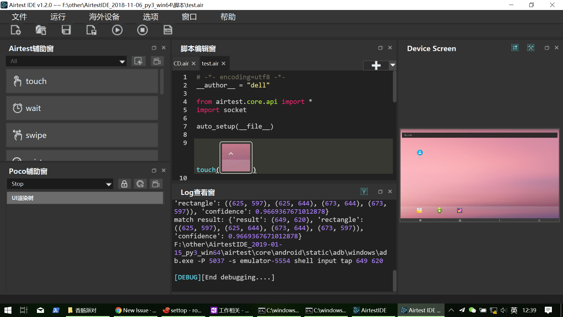The height and width of the screenshot is (317, 563).
Task: Run the script with the Play button
Action: tap(117, 30)
